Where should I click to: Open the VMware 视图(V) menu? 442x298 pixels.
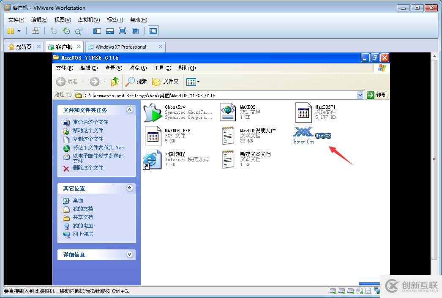[x=63, y=20]
